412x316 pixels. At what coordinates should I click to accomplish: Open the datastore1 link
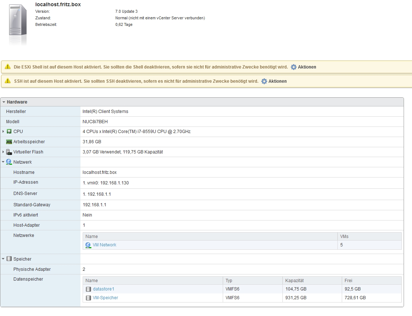pos(103,289)
